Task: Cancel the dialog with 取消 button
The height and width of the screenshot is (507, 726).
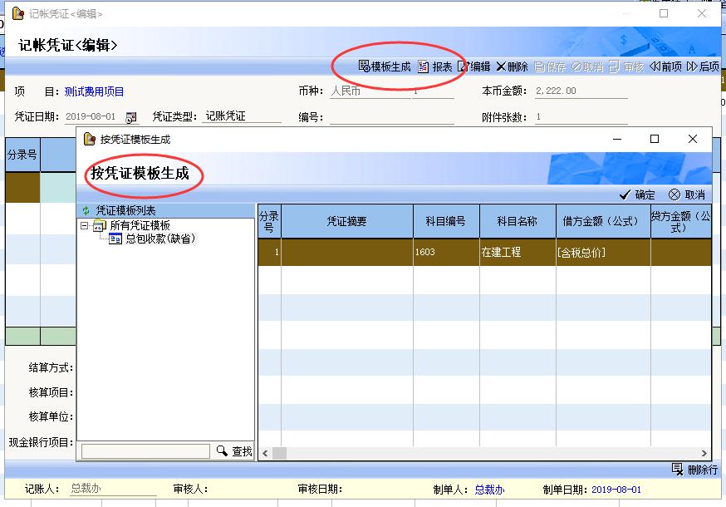Action: coord(687,194)
